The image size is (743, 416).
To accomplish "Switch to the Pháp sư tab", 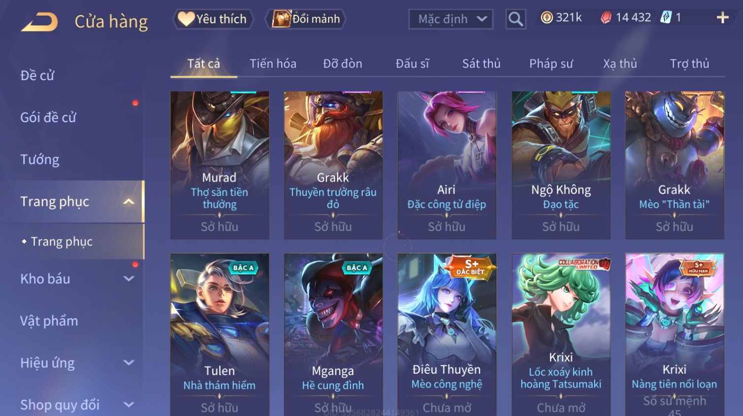I will 551,64.
